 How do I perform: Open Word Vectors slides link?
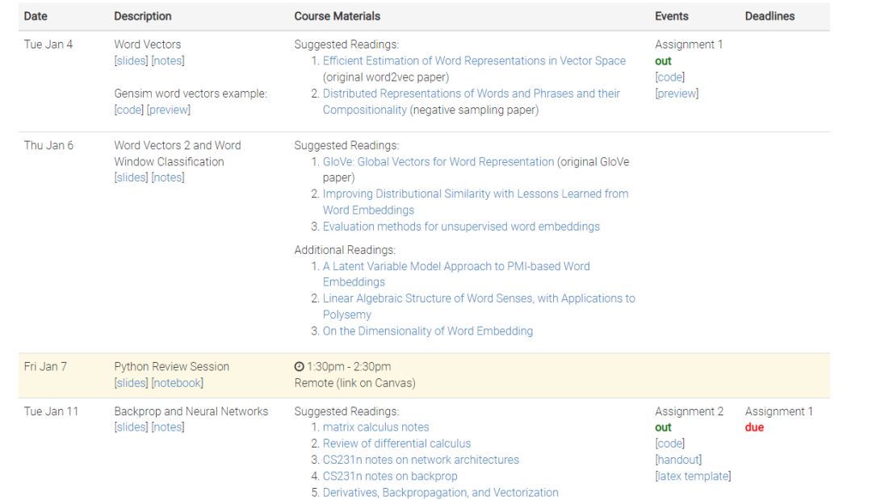tap(131, 60)
